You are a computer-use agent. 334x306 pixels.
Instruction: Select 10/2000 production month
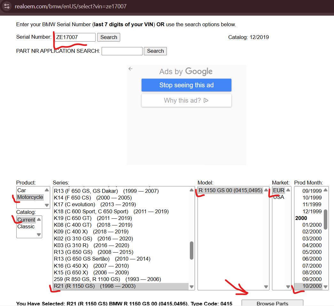pyautogui.click(x=309, y=286)
